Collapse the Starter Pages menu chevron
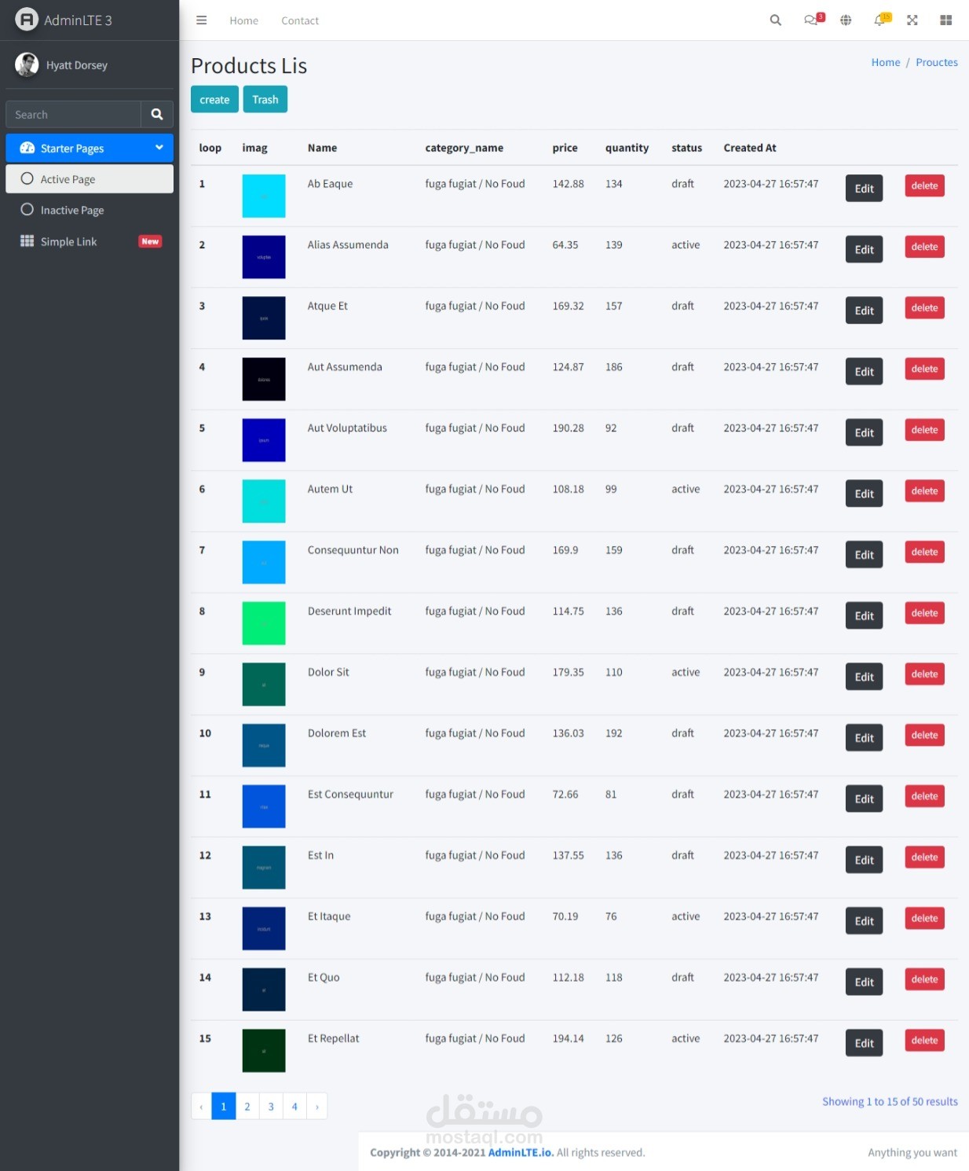The image size is (969, 1171). (x=159, y=148)
